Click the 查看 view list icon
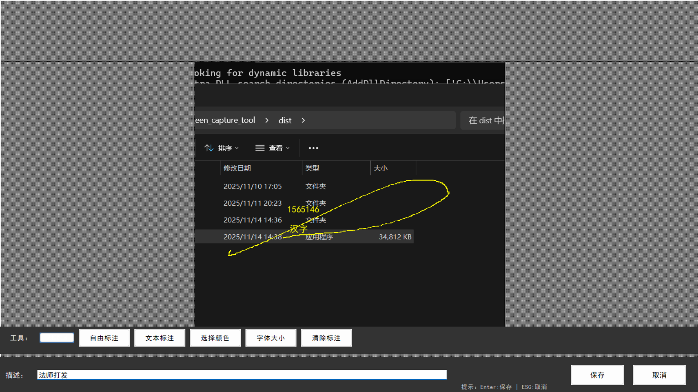This screenshot has height=392, width=698. pyautogui.click(x=260, y=148)
